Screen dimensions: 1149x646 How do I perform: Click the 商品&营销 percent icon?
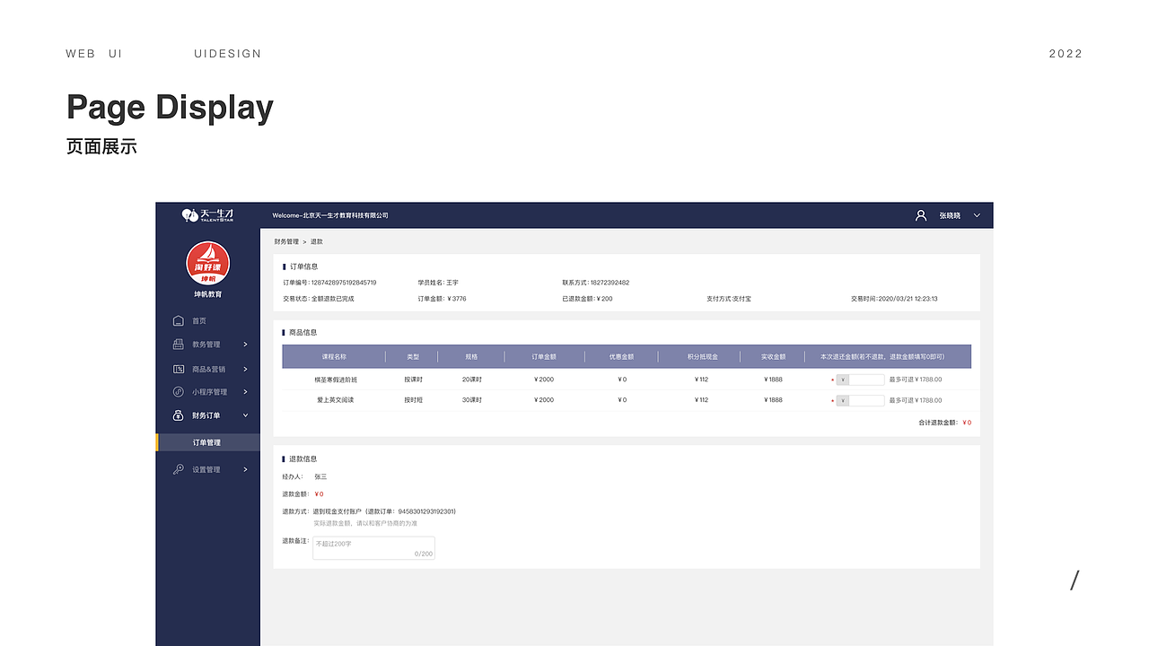point(178,369)
